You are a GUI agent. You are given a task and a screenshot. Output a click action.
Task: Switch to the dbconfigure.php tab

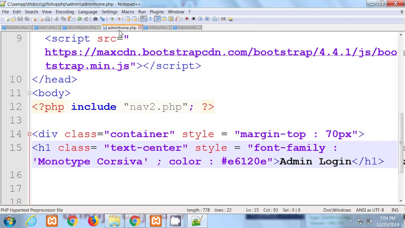pyautogui.click(x=81, y=28)
